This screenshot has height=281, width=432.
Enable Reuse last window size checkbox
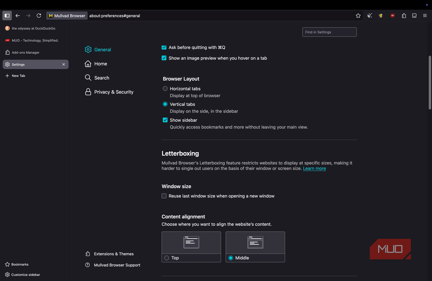[x=164, y=196]
